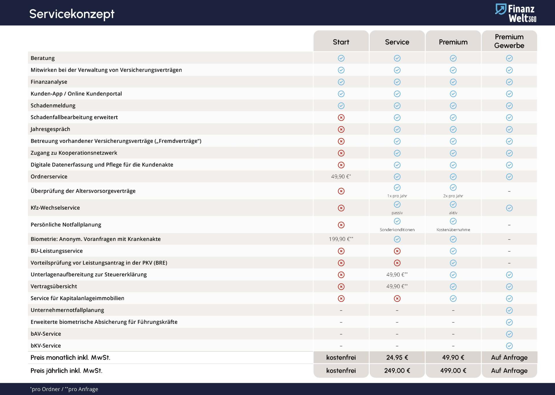The height and width of the screenshot is (395, 555).
Task: Click Kfz-Wechselservice checkmark above 'aktiv'
Action: coord(453,205)
